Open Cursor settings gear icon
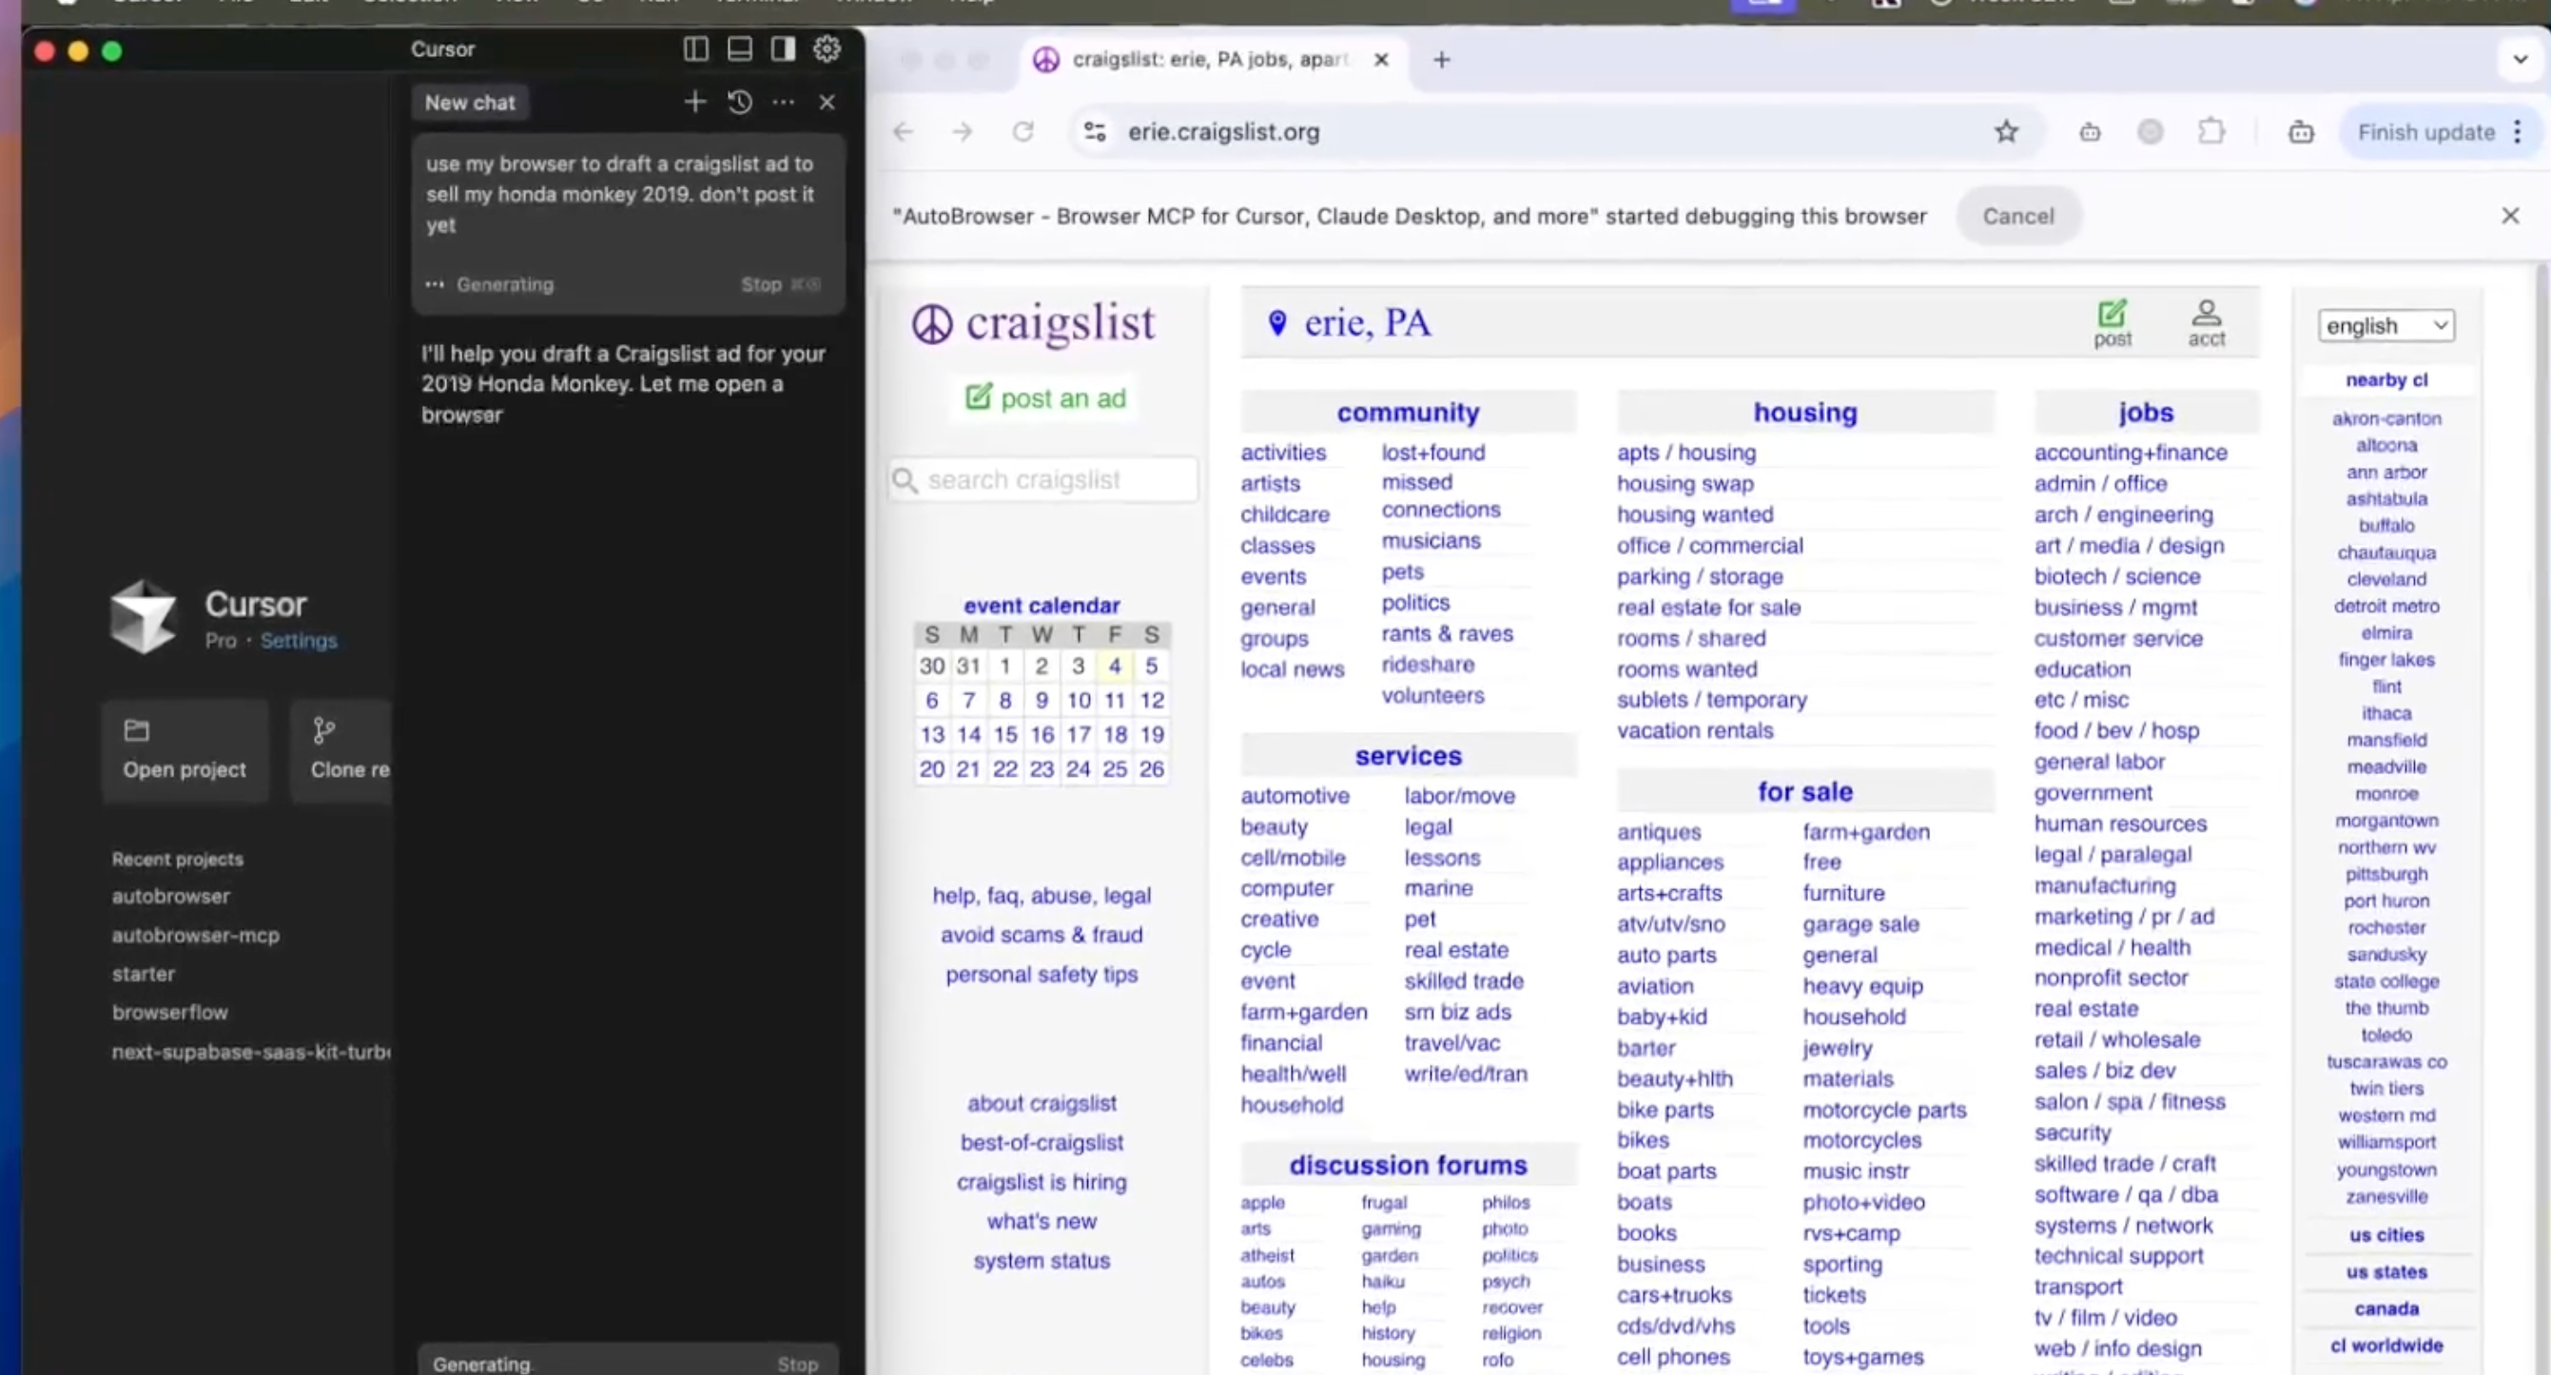 click(826, 49)
